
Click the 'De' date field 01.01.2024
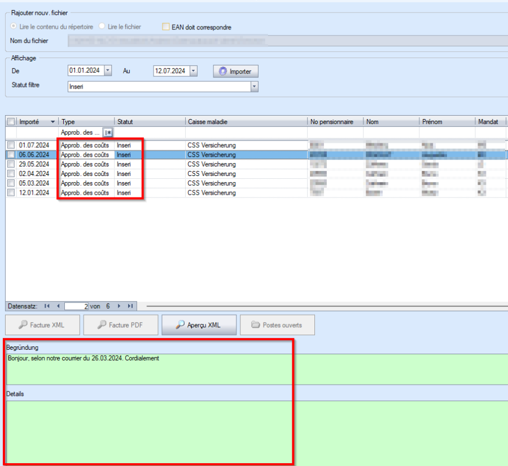click(x=86, y=71)
